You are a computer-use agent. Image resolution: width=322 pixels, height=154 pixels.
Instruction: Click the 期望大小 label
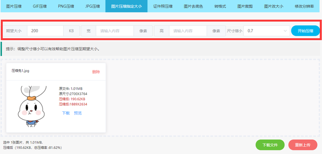tap(14, 31)
